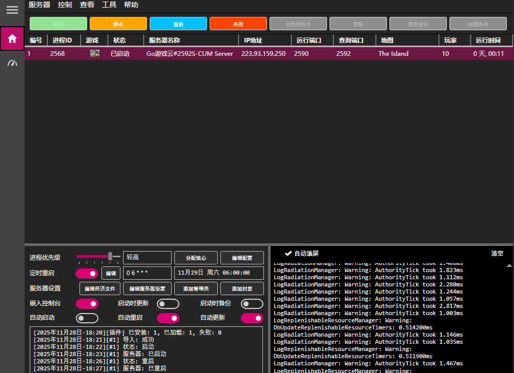Click the red 杀死 button
The height and width of the screenshot is (373, 514).
[238, 24]
